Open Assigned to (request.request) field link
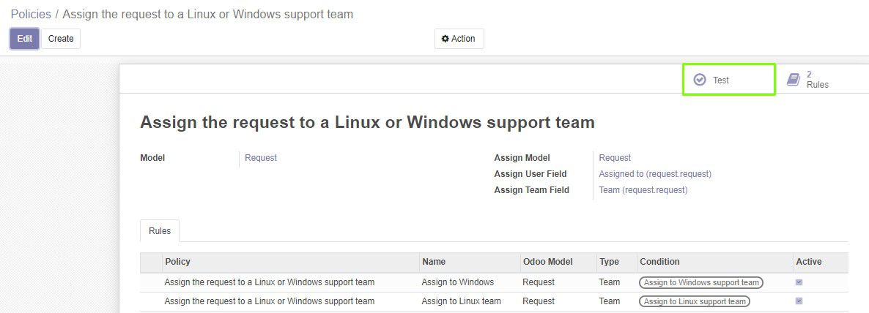 655,173
